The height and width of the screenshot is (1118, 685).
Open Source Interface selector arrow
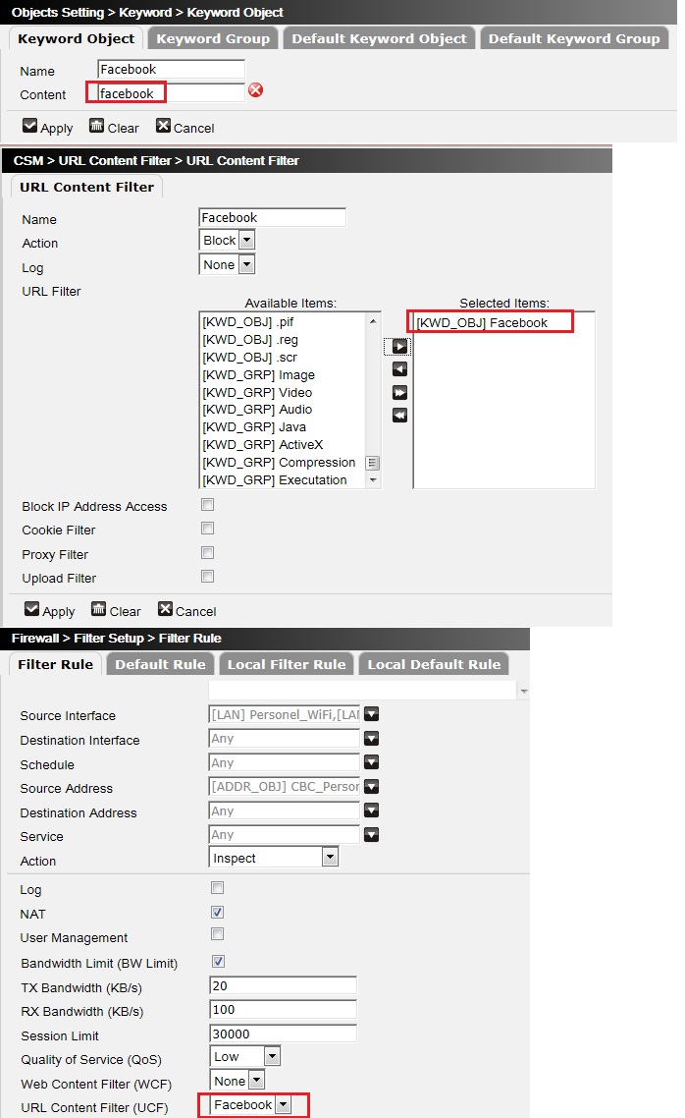(372, 715)
